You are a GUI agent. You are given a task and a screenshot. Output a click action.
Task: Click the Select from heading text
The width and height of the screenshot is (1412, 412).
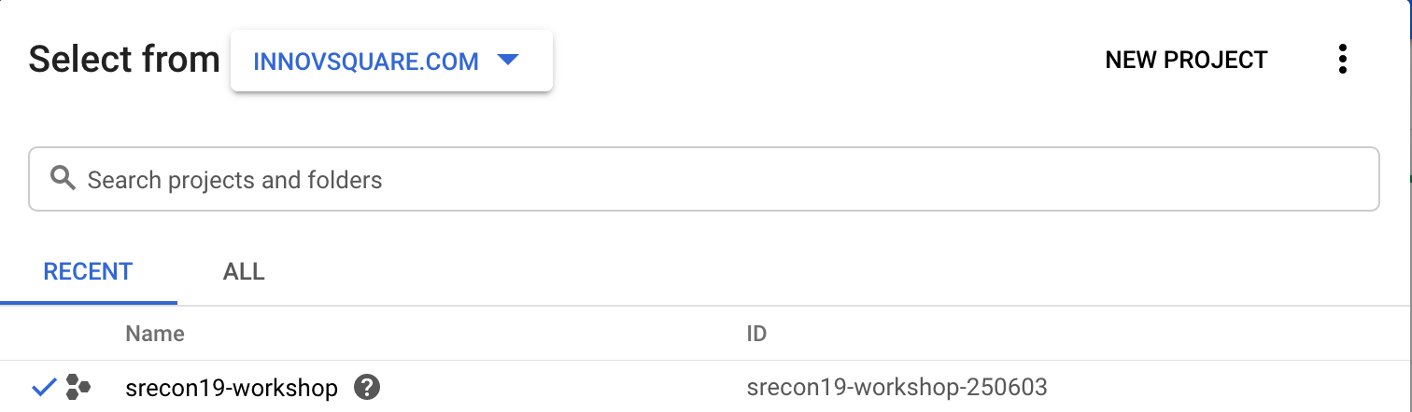click(124, 60)
